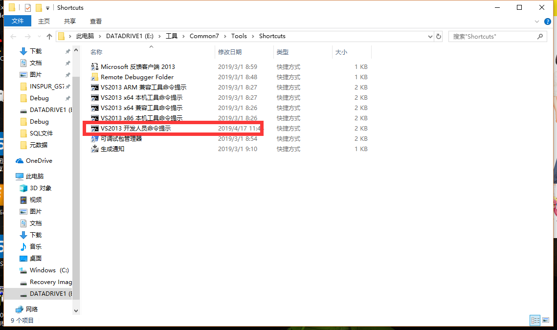Open pinned 文档 in quick access

(36, 63)
